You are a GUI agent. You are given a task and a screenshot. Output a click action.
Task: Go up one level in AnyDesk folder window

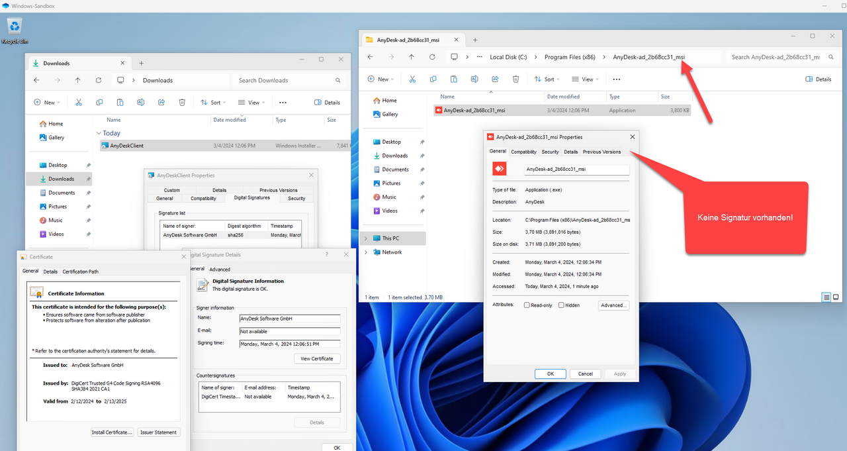coord(412,57)
